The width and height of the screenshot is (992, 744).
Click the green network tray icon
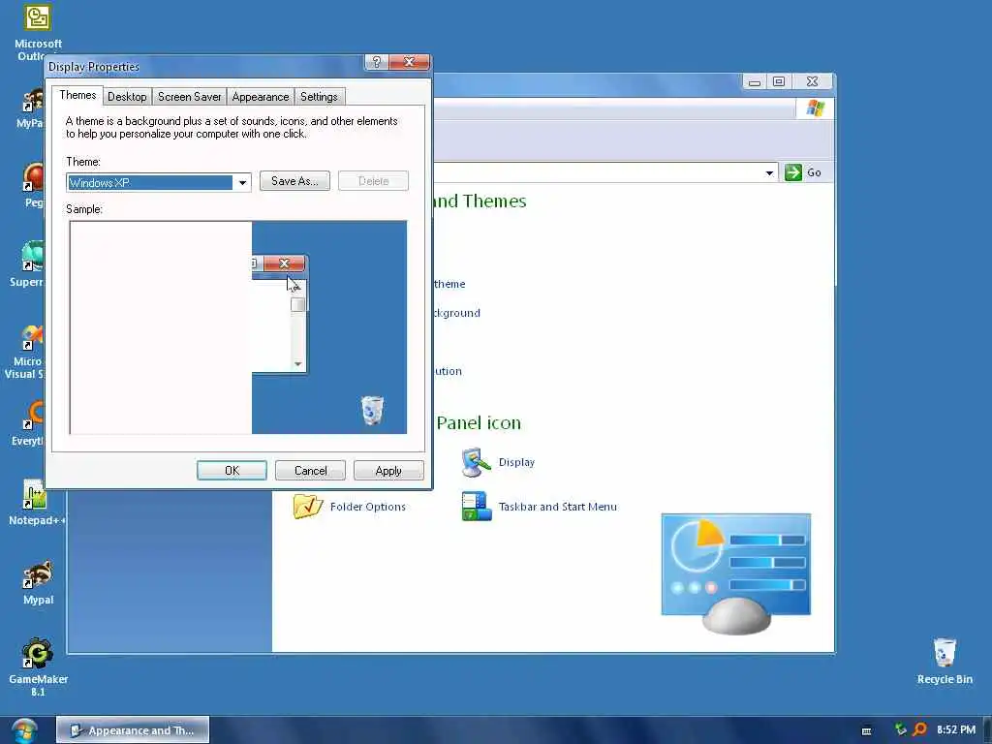[x=900, y=729]
